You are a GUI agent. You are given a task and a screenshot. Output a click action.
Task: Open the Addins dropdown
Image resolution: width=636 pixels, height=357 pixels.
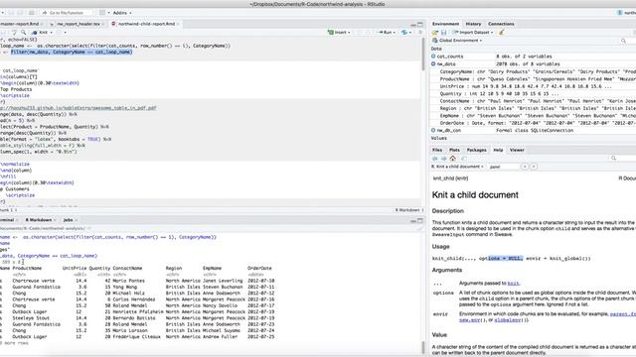click(x=121, y=13)
